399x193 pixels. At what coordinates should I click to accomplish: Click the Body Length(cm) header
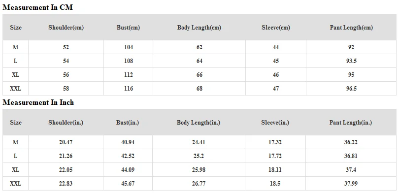(x=199, y=27)
